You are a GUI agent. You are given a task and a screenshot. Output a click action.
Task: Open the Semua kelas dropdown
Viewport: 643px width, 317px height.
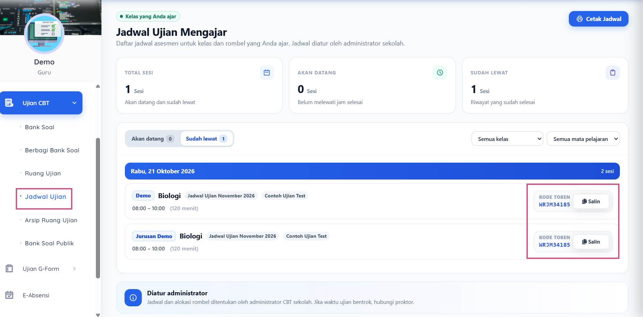point(507,139)
